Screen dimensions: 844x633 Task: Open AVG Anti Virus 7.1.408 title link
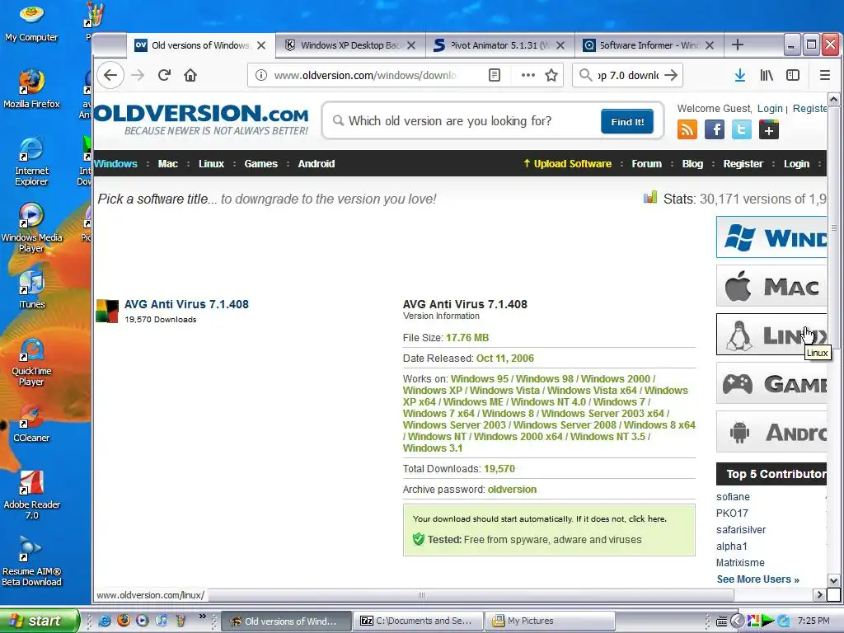click(x=186, y=304)
